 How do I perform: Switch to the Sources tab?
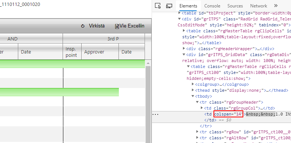(235, 6)
